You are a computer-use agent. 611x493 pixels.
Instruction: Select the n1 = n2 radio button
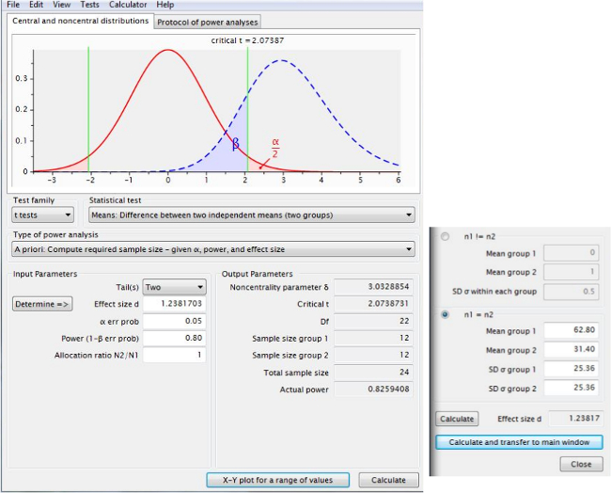click(x=445, y=315)
